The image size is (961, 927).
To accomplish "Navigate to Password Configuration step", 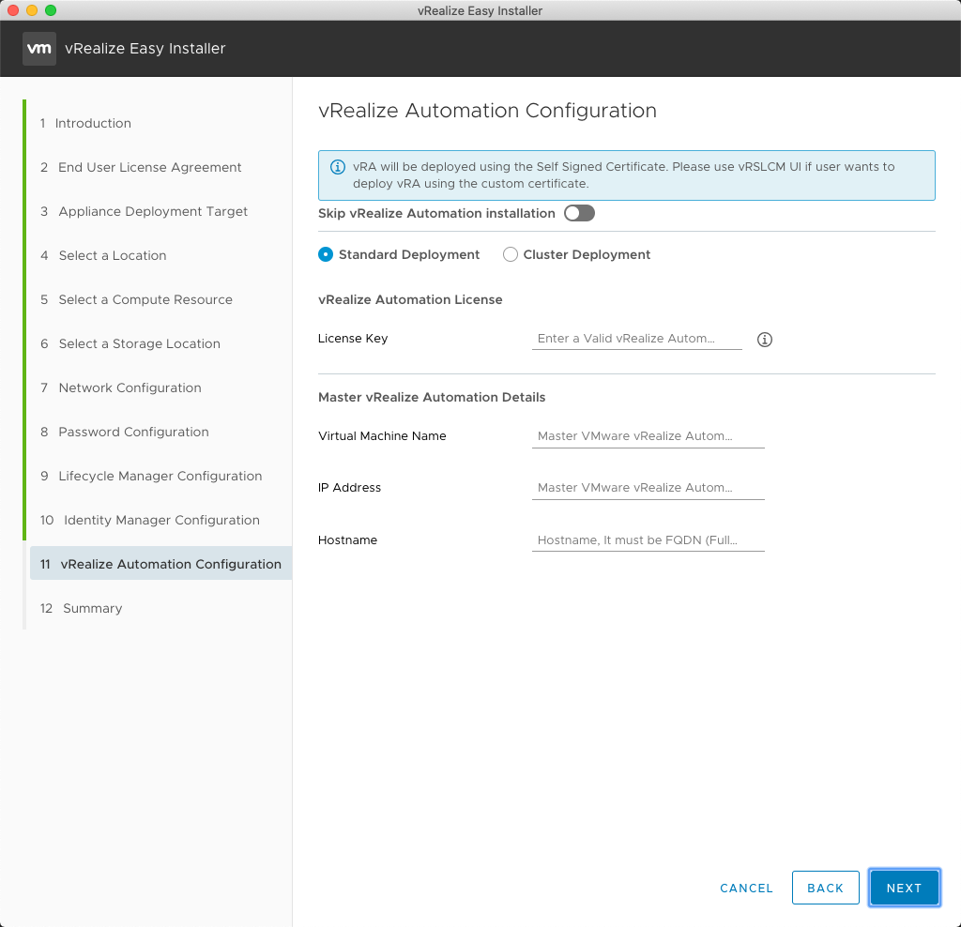I will (x=133, y=432).
